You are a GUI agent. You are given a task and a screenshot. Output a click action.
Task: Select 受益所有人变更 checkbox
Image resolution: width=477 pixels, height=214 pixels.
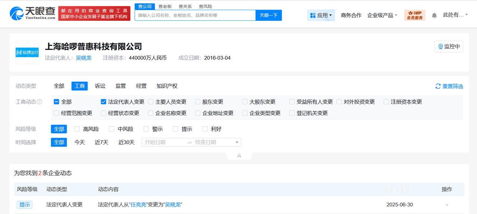[x=292, y=102]
